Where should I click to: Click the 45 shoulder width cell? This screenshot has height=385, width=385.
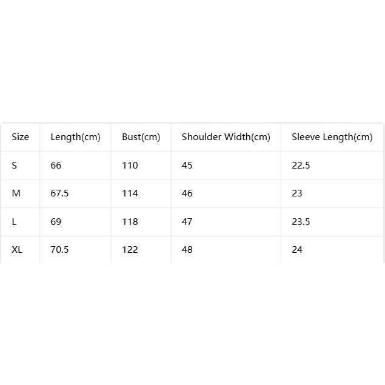tap(187, 166)
